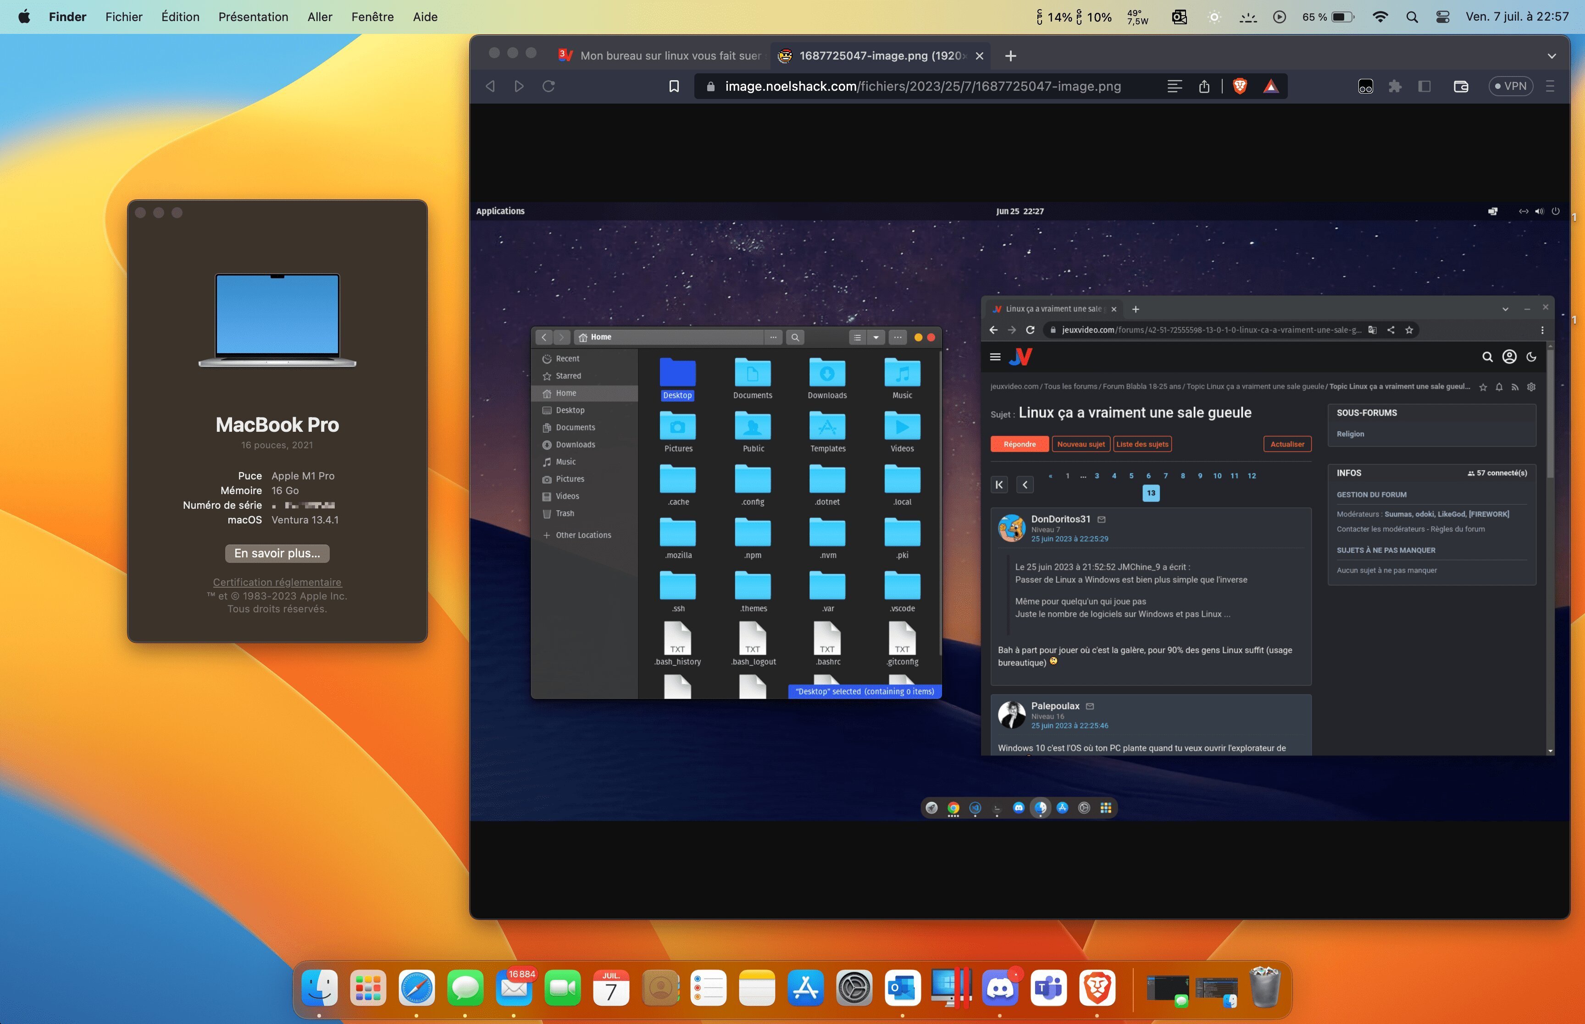Open Discord from the Dock
1585x1024 pixels.
tap(1000, 988)
